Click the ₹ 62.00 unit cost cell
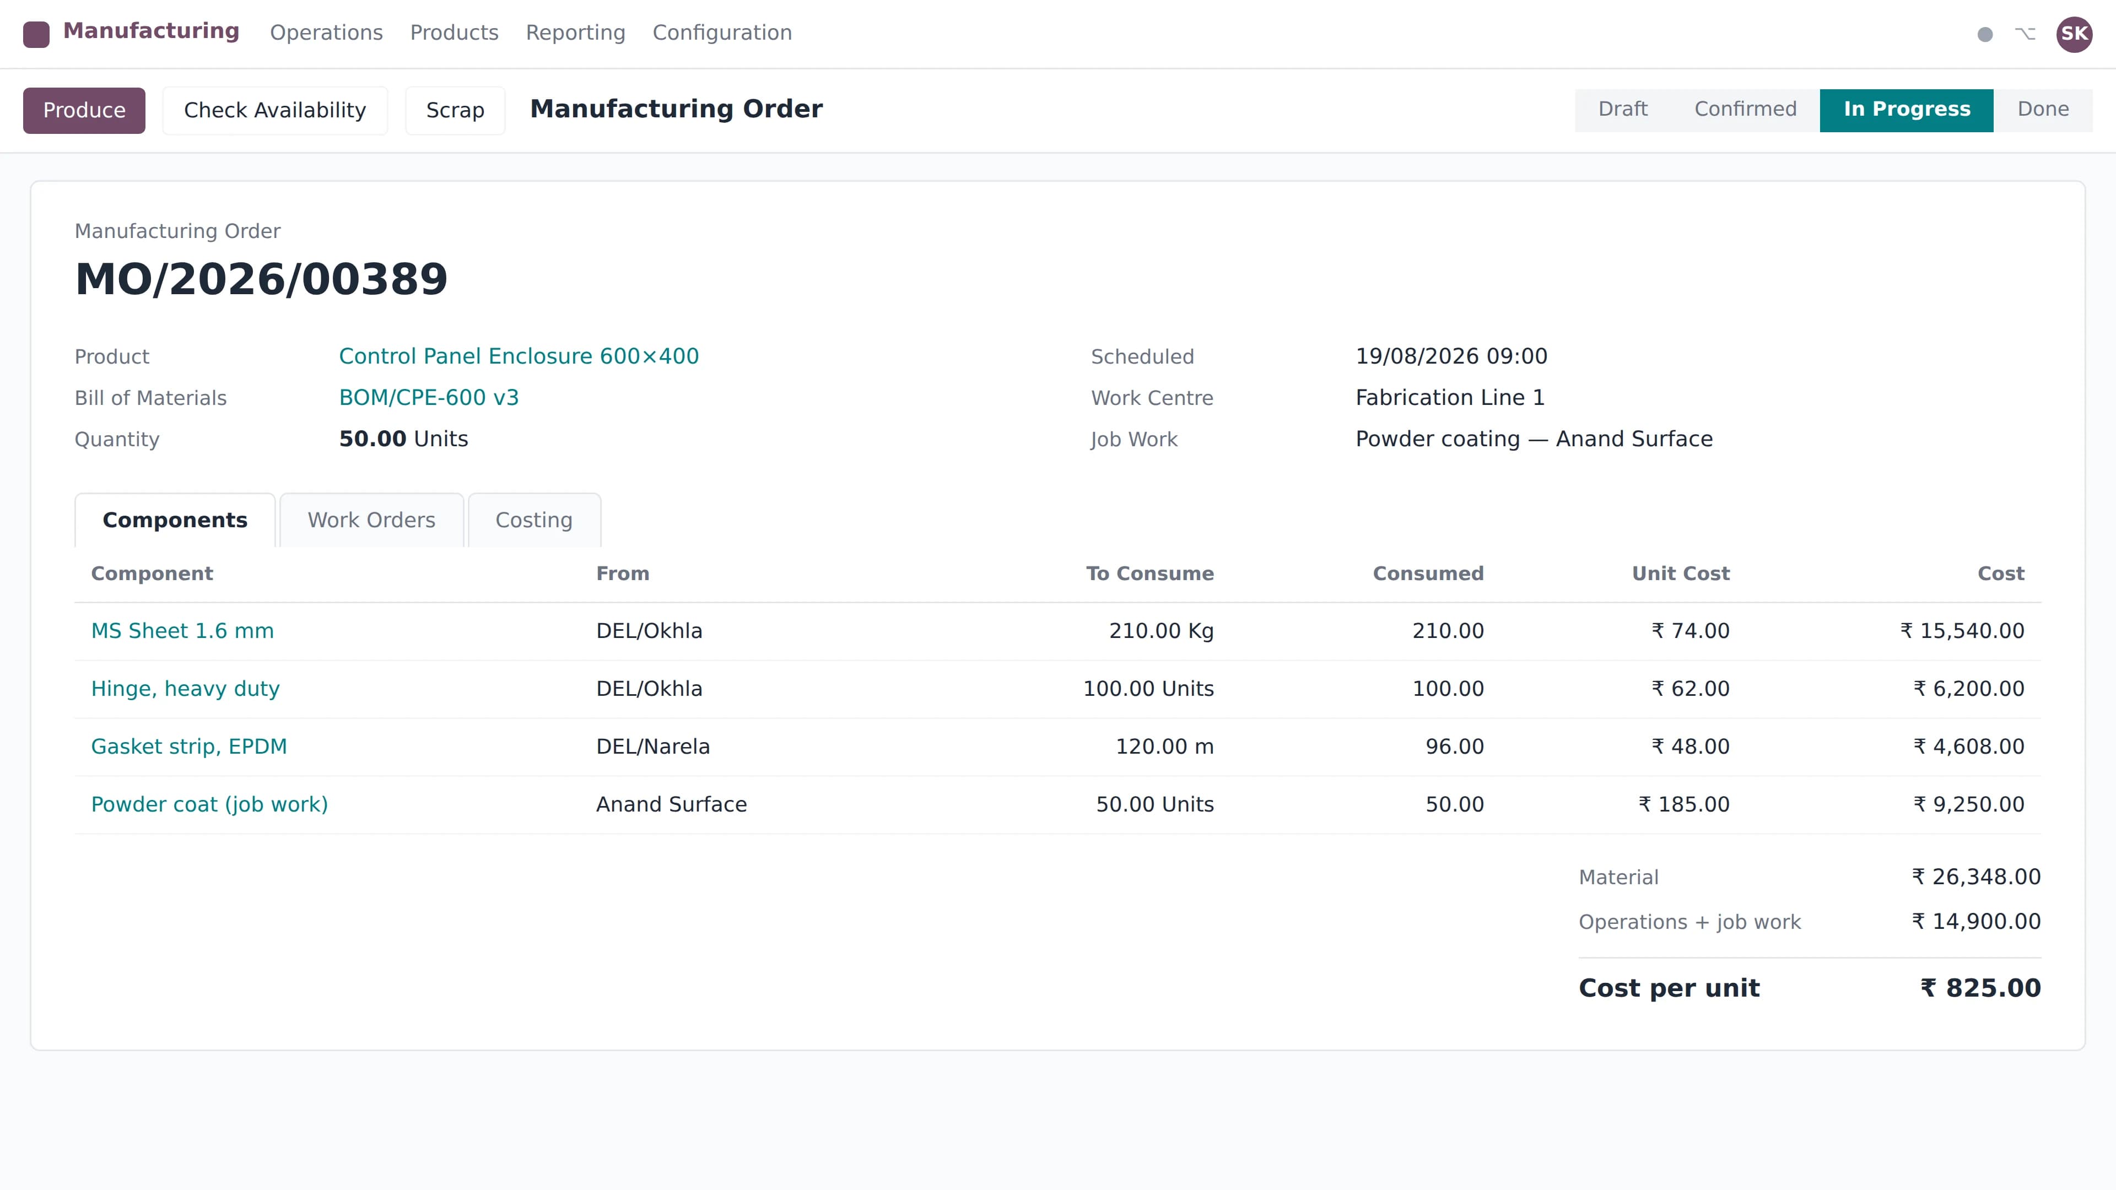 click(1689, 688)
